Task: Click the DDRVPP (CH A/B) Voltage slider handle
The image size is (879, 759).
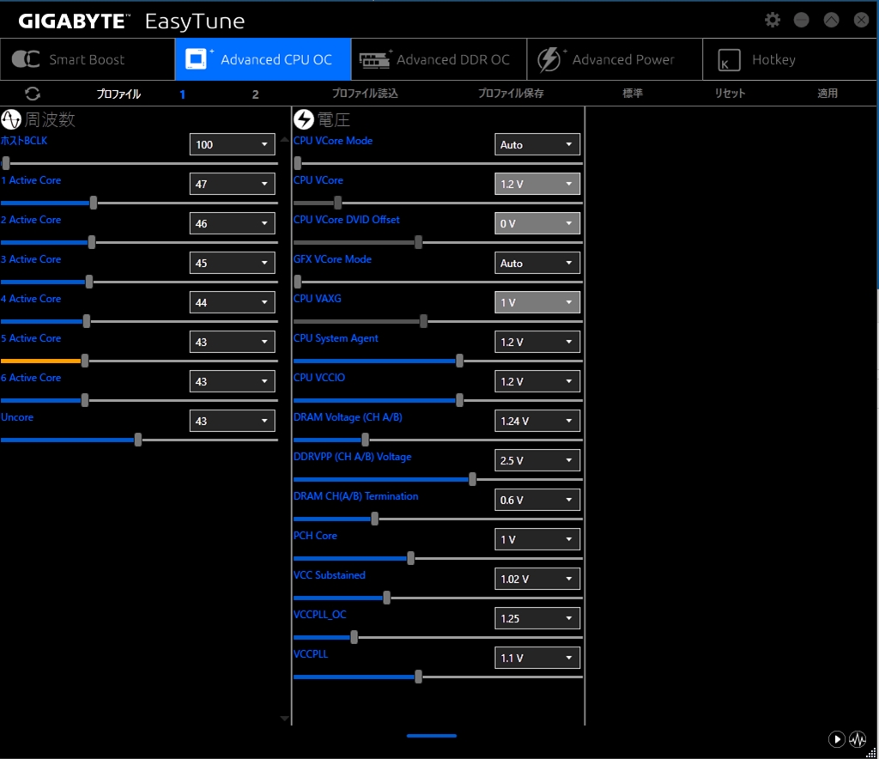Action: [x=473, y=479]
